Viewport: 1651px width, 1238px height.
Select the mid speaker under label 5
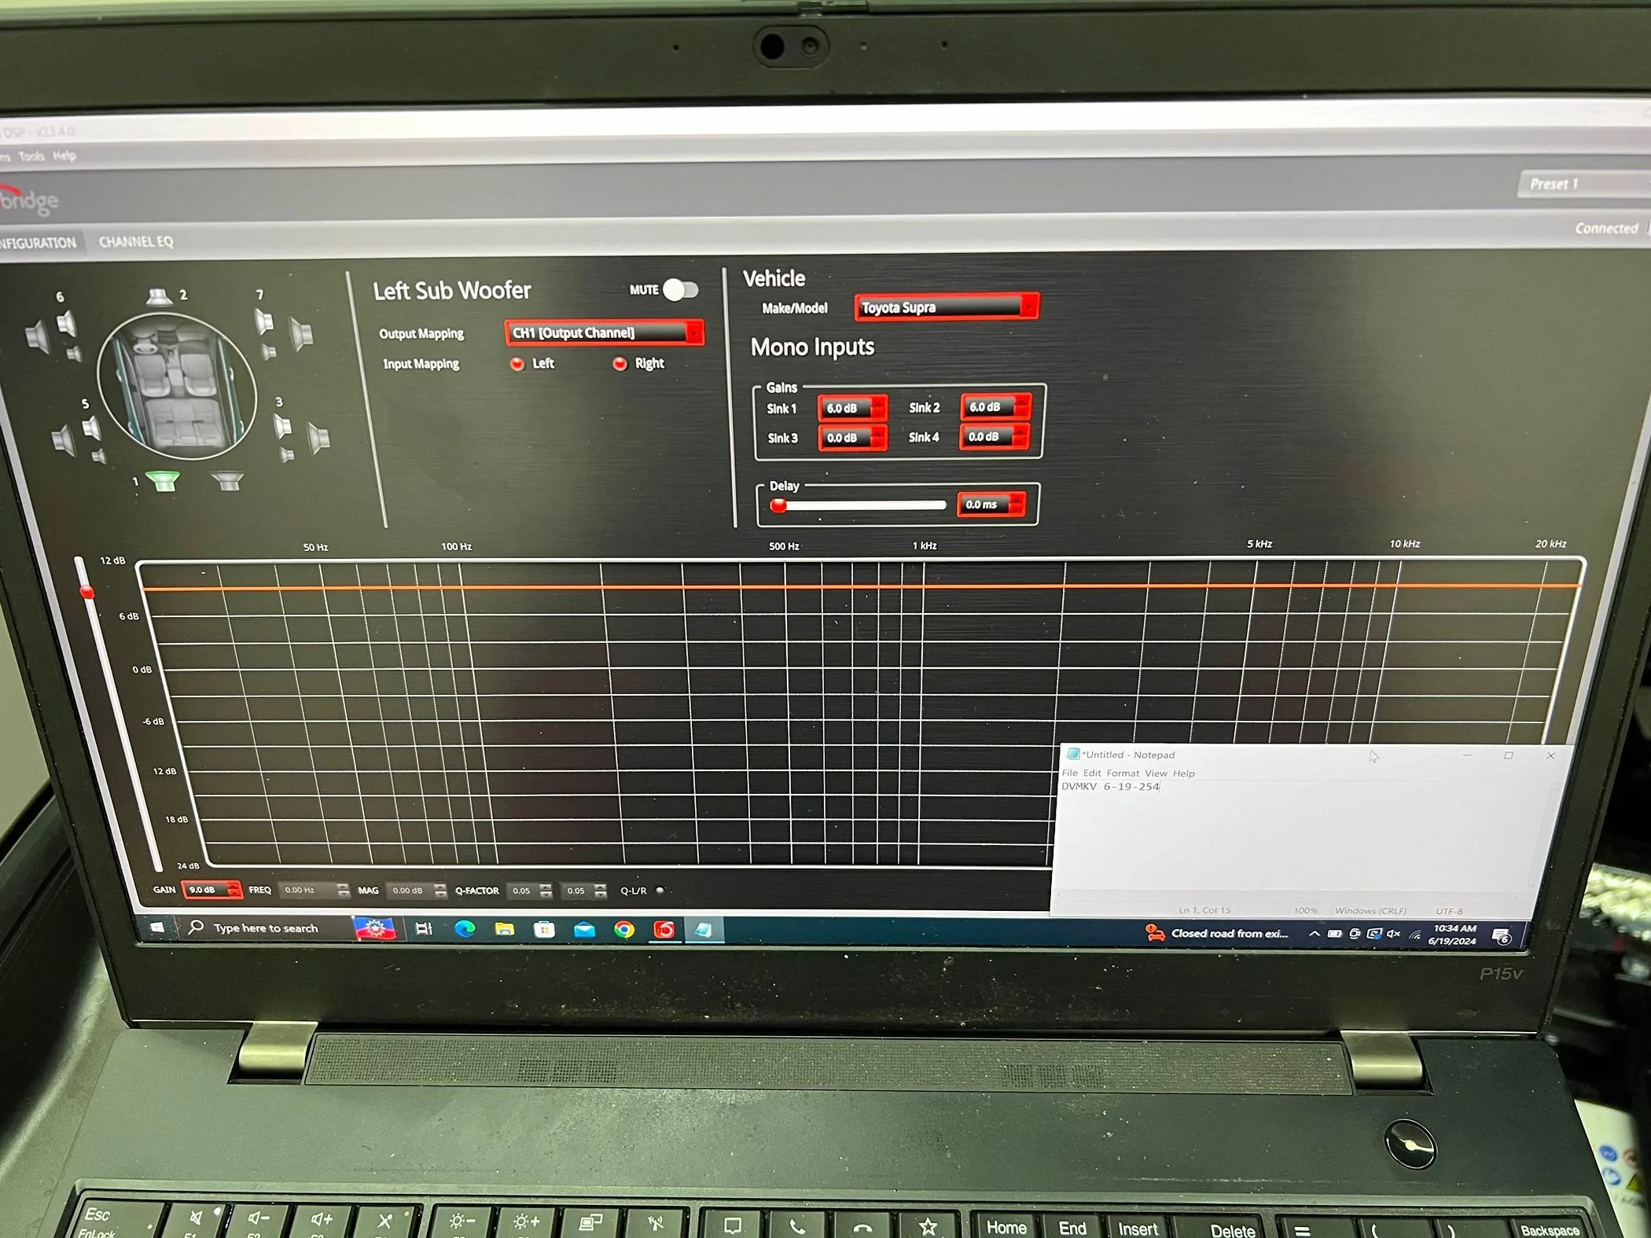click(91, 428)
